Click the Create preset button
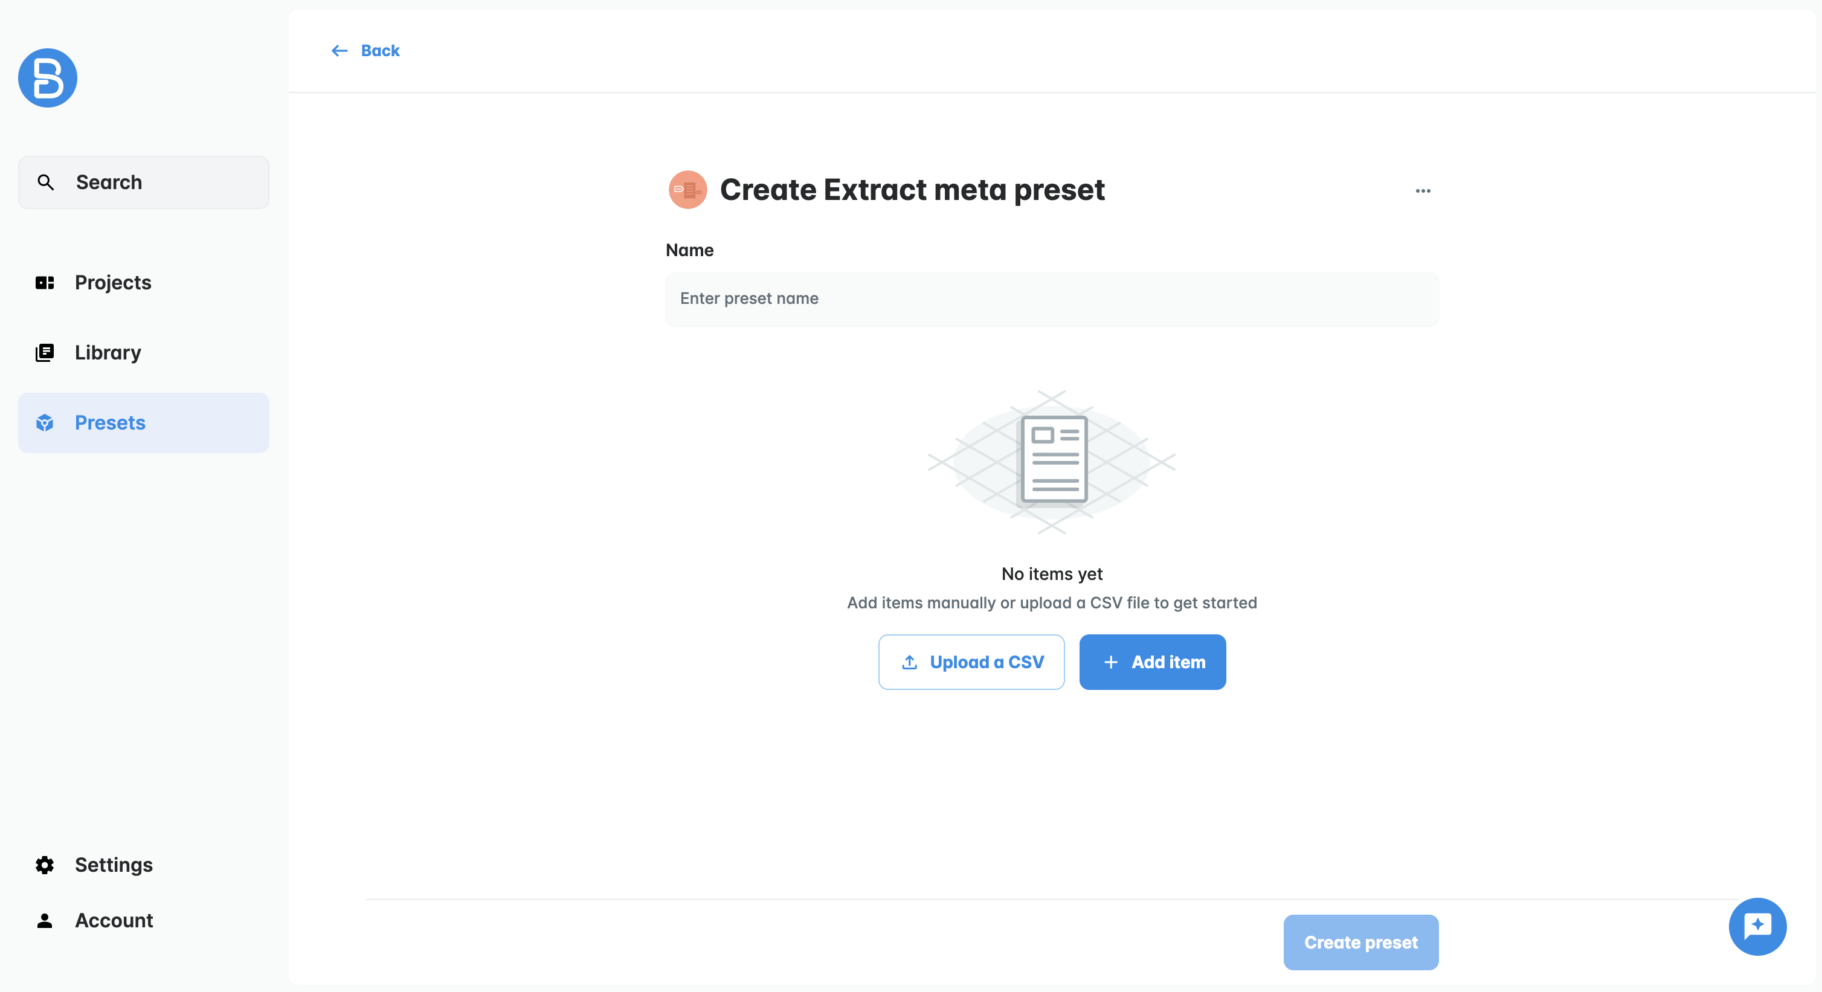The height and width of the screenshot is (992, 1822). 1361,942
